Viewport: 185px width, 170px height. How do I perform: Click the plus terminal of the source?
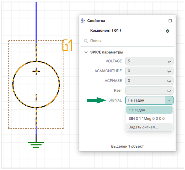pyautogui.click(x=36, y=72)
